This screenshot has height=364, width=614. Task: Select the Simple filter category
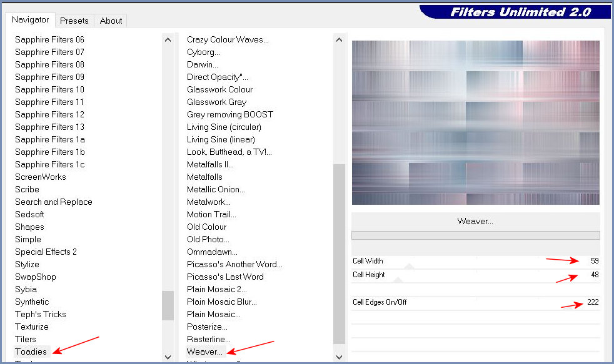pos(28,239)
